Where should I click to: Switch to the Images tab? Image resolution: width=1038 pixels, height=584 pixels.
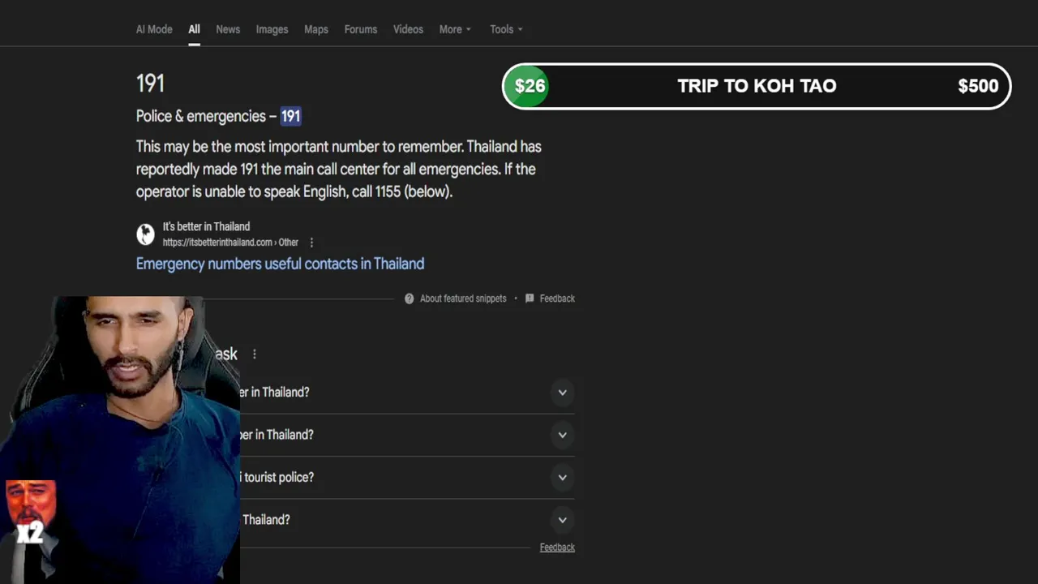[x=272, y=29]
